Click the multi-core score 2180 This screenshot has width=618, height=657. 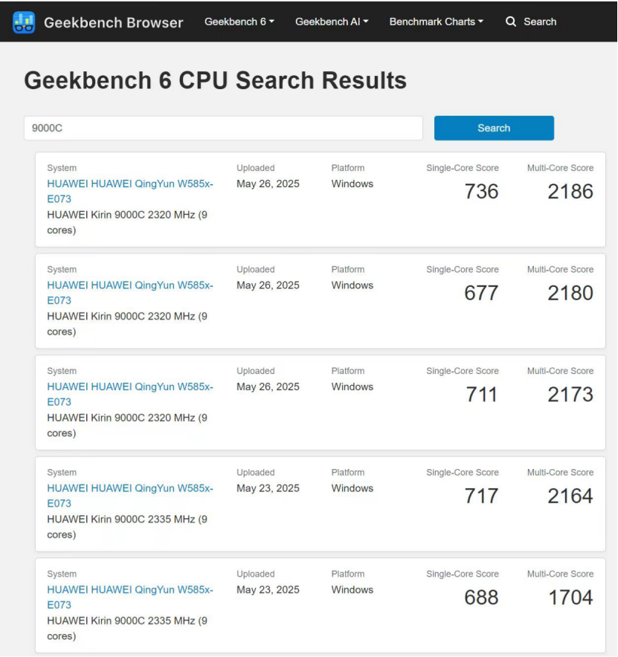coord(570,293)
